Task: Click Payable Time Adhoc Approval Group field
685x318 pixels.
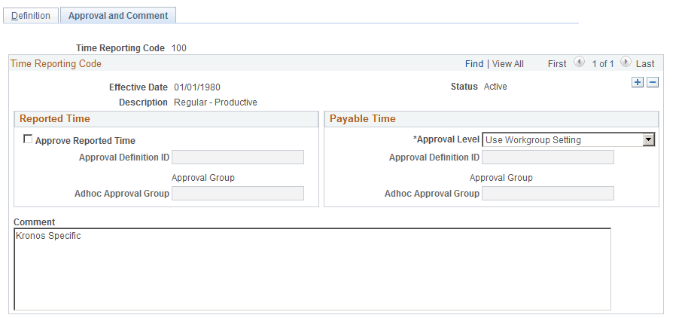Action: (x=548, y=194)
